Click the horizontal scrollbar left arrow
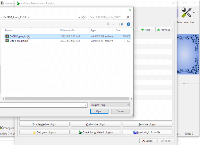The width and height of the screenshot is (200, 145). coord(3,99)
